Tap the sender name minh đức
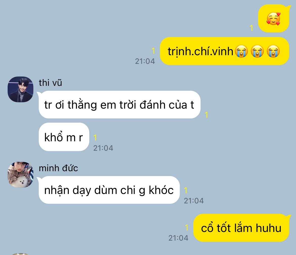Screen dimensions: 296x255 tap(58, 168)
